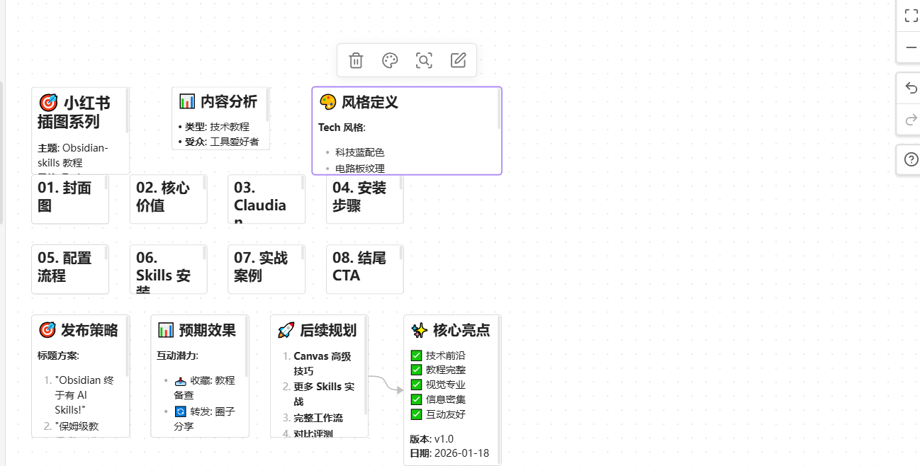The image size is (920, 466).
Task: Click the Tech 风格 label
Action: pyautogui.click(x=342, y=127)
